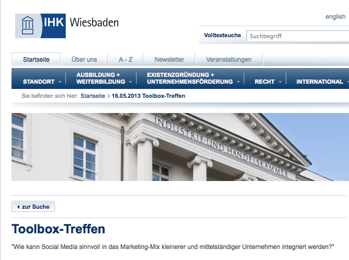This screenshot has height=260, width=349.
Task: Open the International navigation menu
Action: pos(321,82)
